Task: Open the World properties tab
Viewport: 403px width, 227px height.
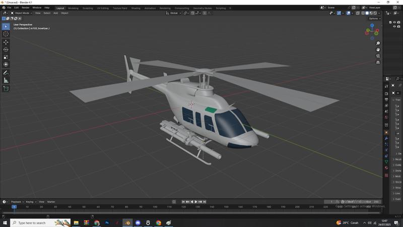Action: pos(386,118)
